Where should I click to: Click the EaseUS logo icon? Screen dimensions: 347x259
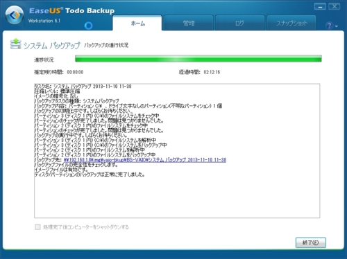pos(15,15)
